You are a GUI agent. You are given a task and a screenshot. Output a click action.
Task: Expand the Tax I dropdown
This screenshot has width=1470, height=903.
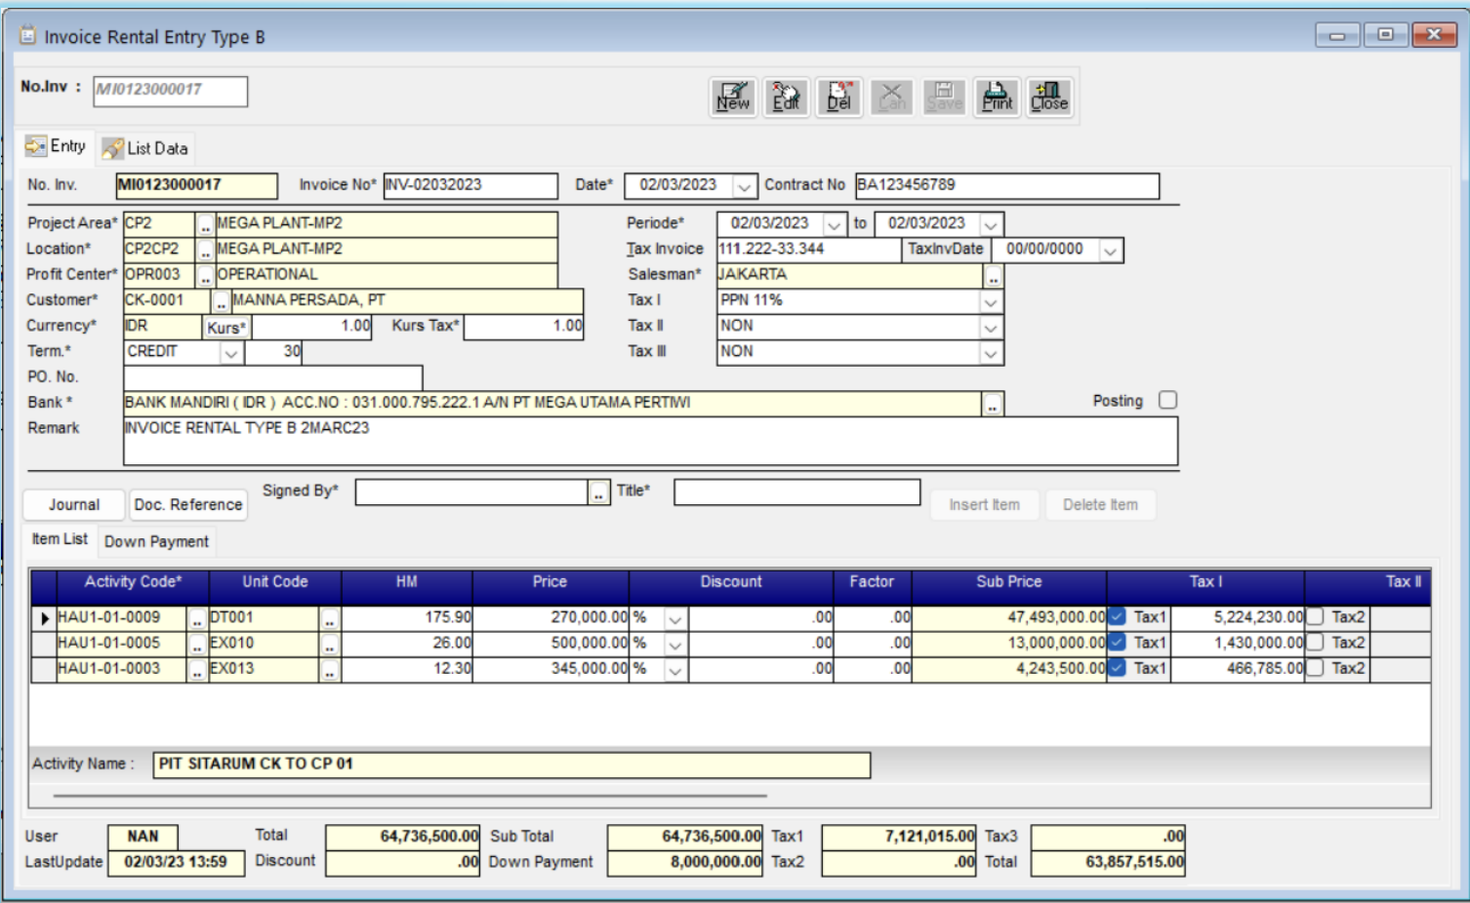(991, 301)
